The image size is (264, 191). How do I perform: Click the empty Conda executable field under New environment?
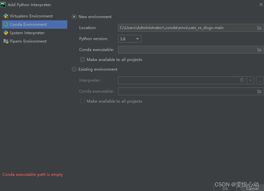191,50
